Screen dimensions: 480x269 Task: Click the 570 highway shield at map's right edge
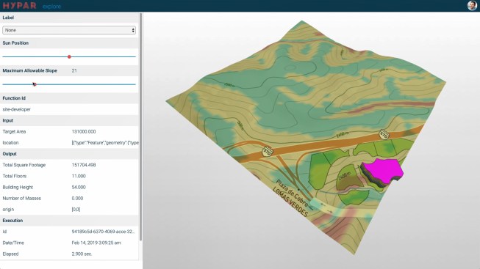tap(384, 134)
